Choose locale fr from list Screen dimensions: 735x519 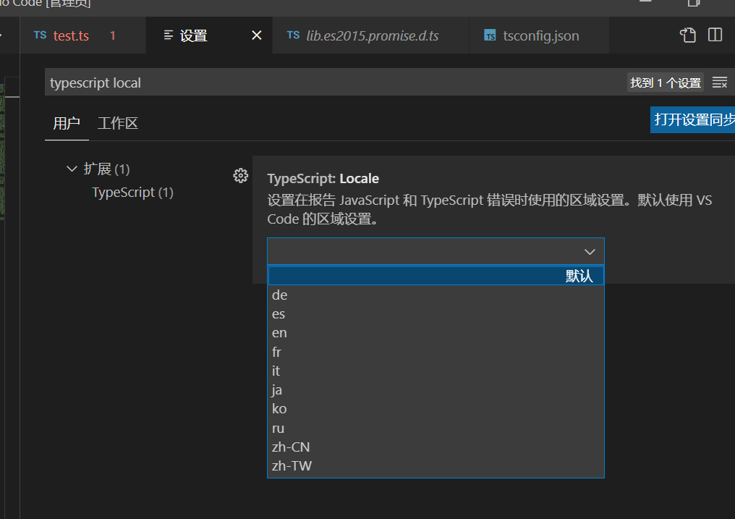click(436, 352)
